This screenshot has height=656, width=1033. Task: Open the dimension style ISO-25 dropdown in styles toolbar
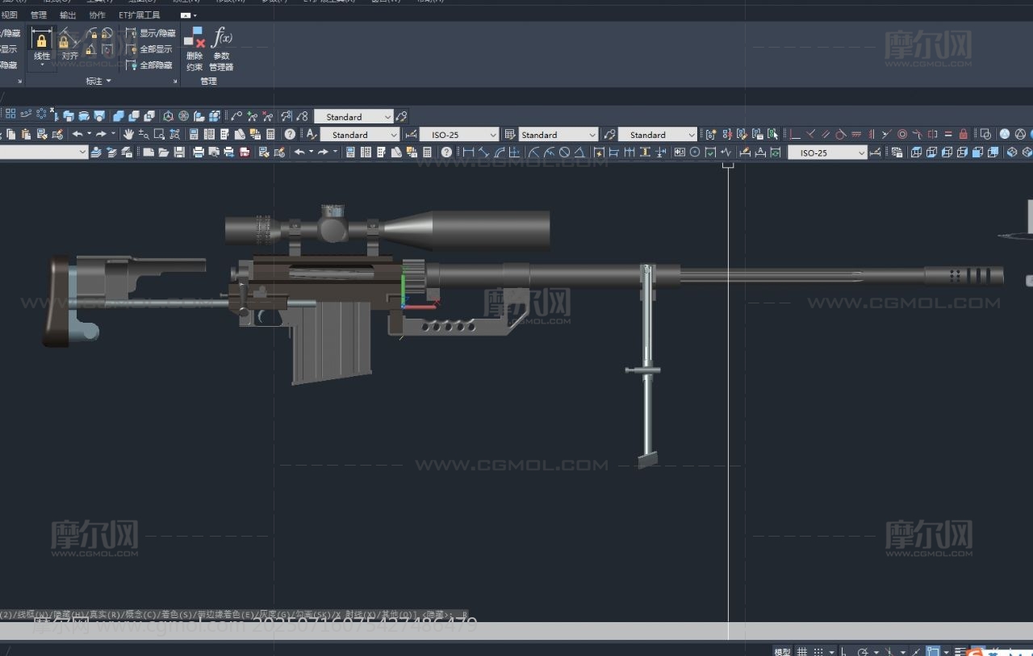tap(458, 135)
